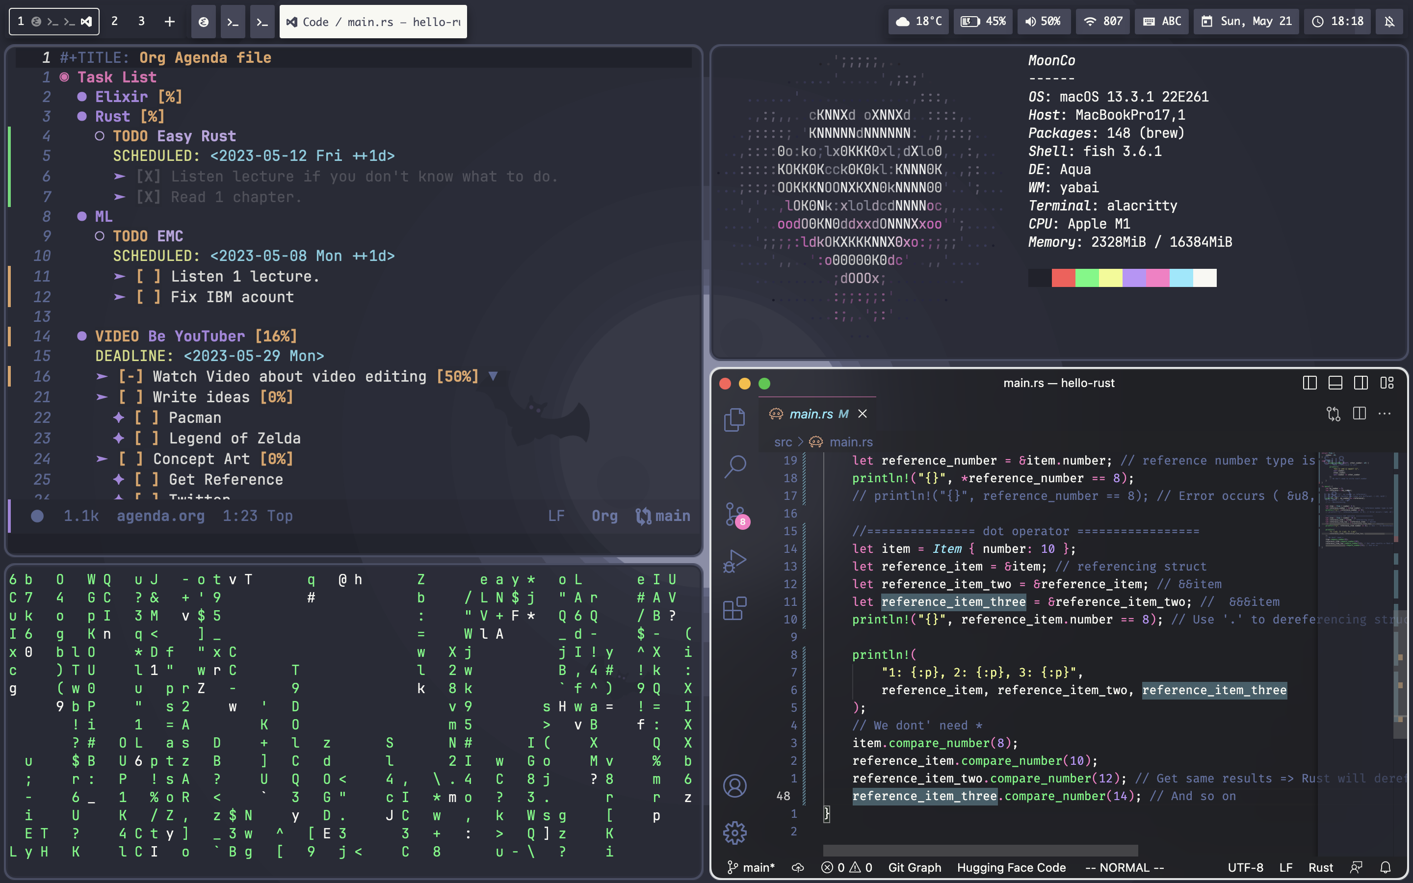This screenshot has height=883, width=1413.
Task: Open the Rust language mode selector
Action: coord(1320,867)
